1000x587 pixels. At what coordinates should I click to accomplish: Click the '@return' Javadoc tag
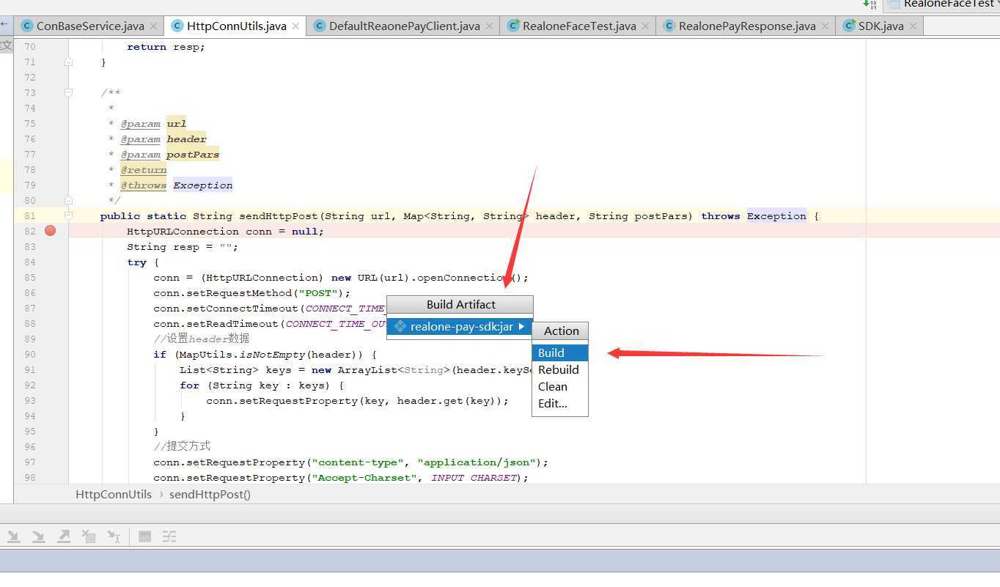coord(144,169)
